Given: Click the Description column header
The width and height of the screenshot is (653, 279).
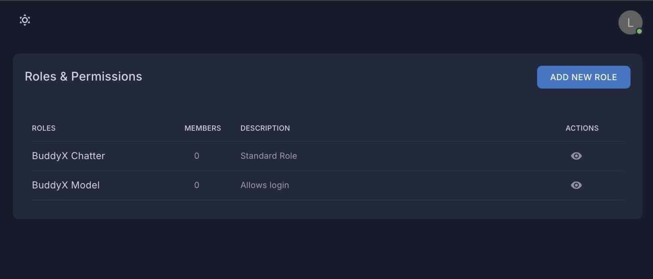Looking at the screenshot, I should (265, 128).
